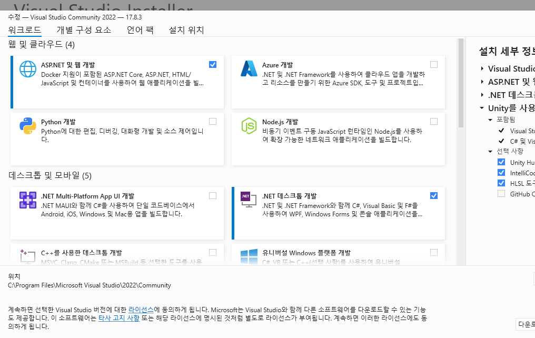The width and height of the screenshot is (535, 338).
Task: Click the C++ desktop development icon
Action: tap(28, 256)
